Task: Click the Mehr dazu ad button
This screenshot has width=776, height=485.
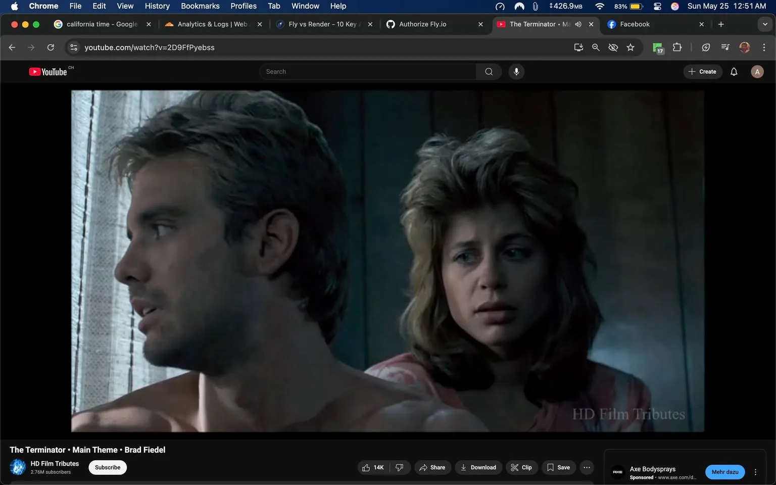Action: [x=724, y=472]
